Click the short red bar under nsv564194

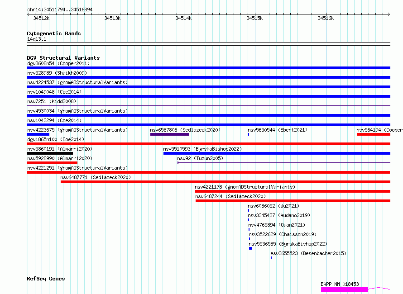point(374,134)
